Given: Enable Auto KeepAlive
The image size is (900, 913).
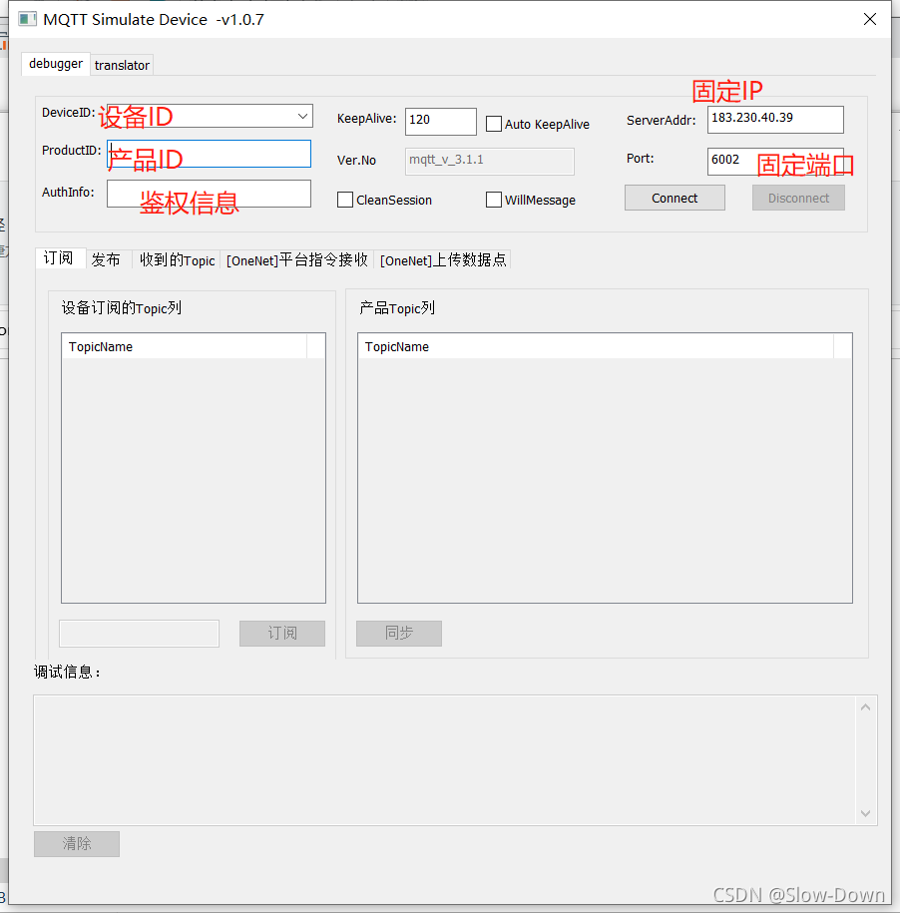Looking at the screenshot, I should (x=493, y=124).
